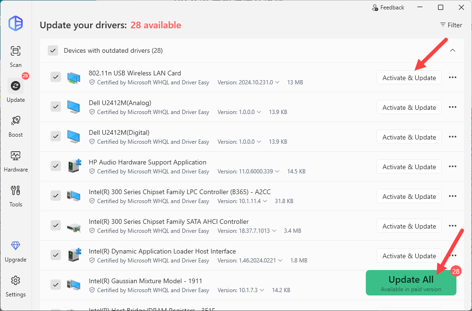The width and height of the screenshot is (472, 311).
Task: Click the 3.4 MB size of Intel SATA AHCI Controller
Action: pos(293,231)
